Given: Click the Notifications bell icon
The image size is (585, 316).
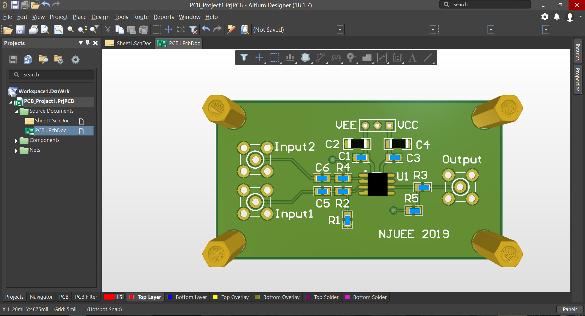Looking at the screenshot, I should pyautogui.click(x=557, y=17).
